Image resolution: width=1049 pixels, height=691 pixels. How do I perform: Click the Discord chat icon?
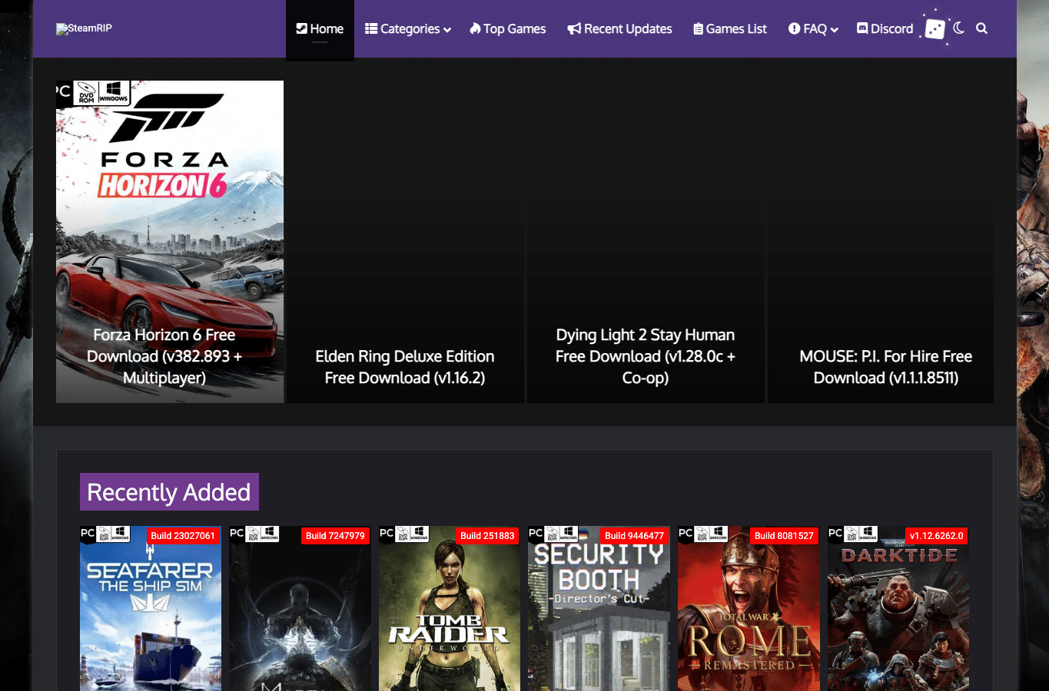click(x=862, y=28)
